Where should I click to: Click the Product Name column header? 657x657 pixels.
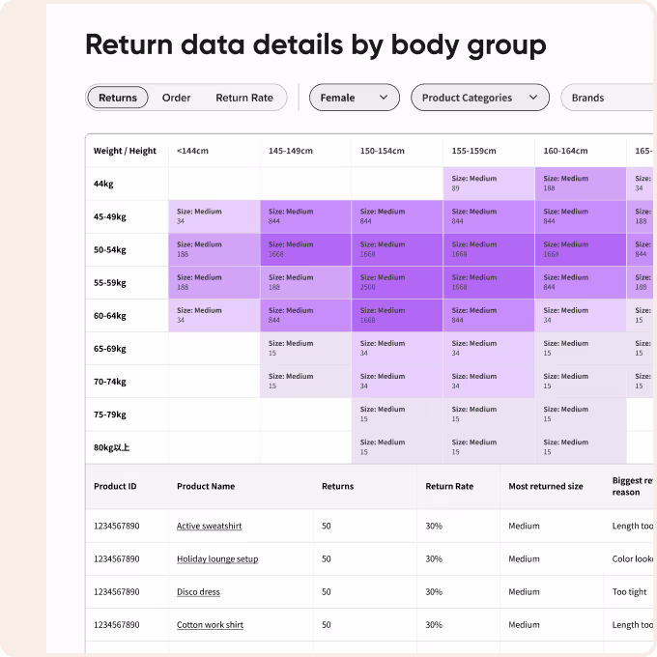(x=206, y=486)
